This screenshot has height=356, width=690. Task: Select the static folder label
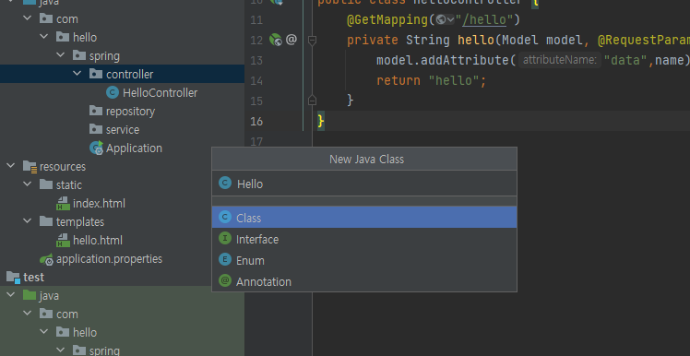(x=69, y=184)
